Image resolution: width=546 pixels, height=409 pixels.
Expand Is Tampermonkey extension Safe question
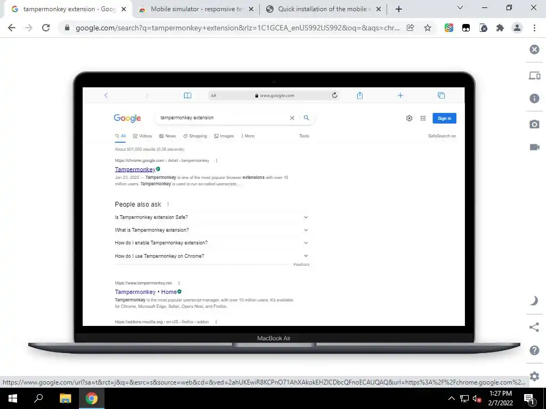click(212, 217)
